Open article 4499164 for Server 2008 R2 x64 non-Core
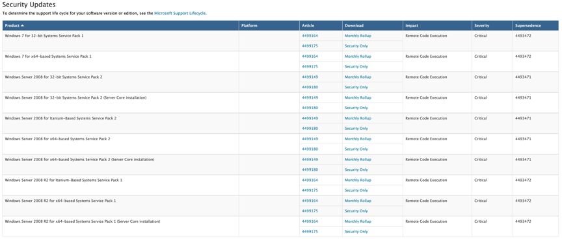 [x=310, y=201]
